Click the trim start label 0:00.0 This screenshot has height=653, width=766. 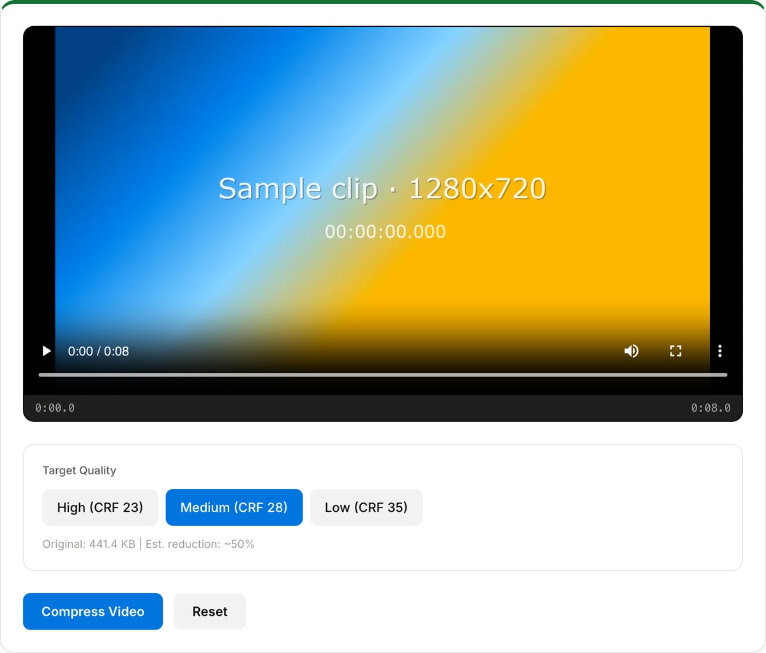tap(55, 408)
